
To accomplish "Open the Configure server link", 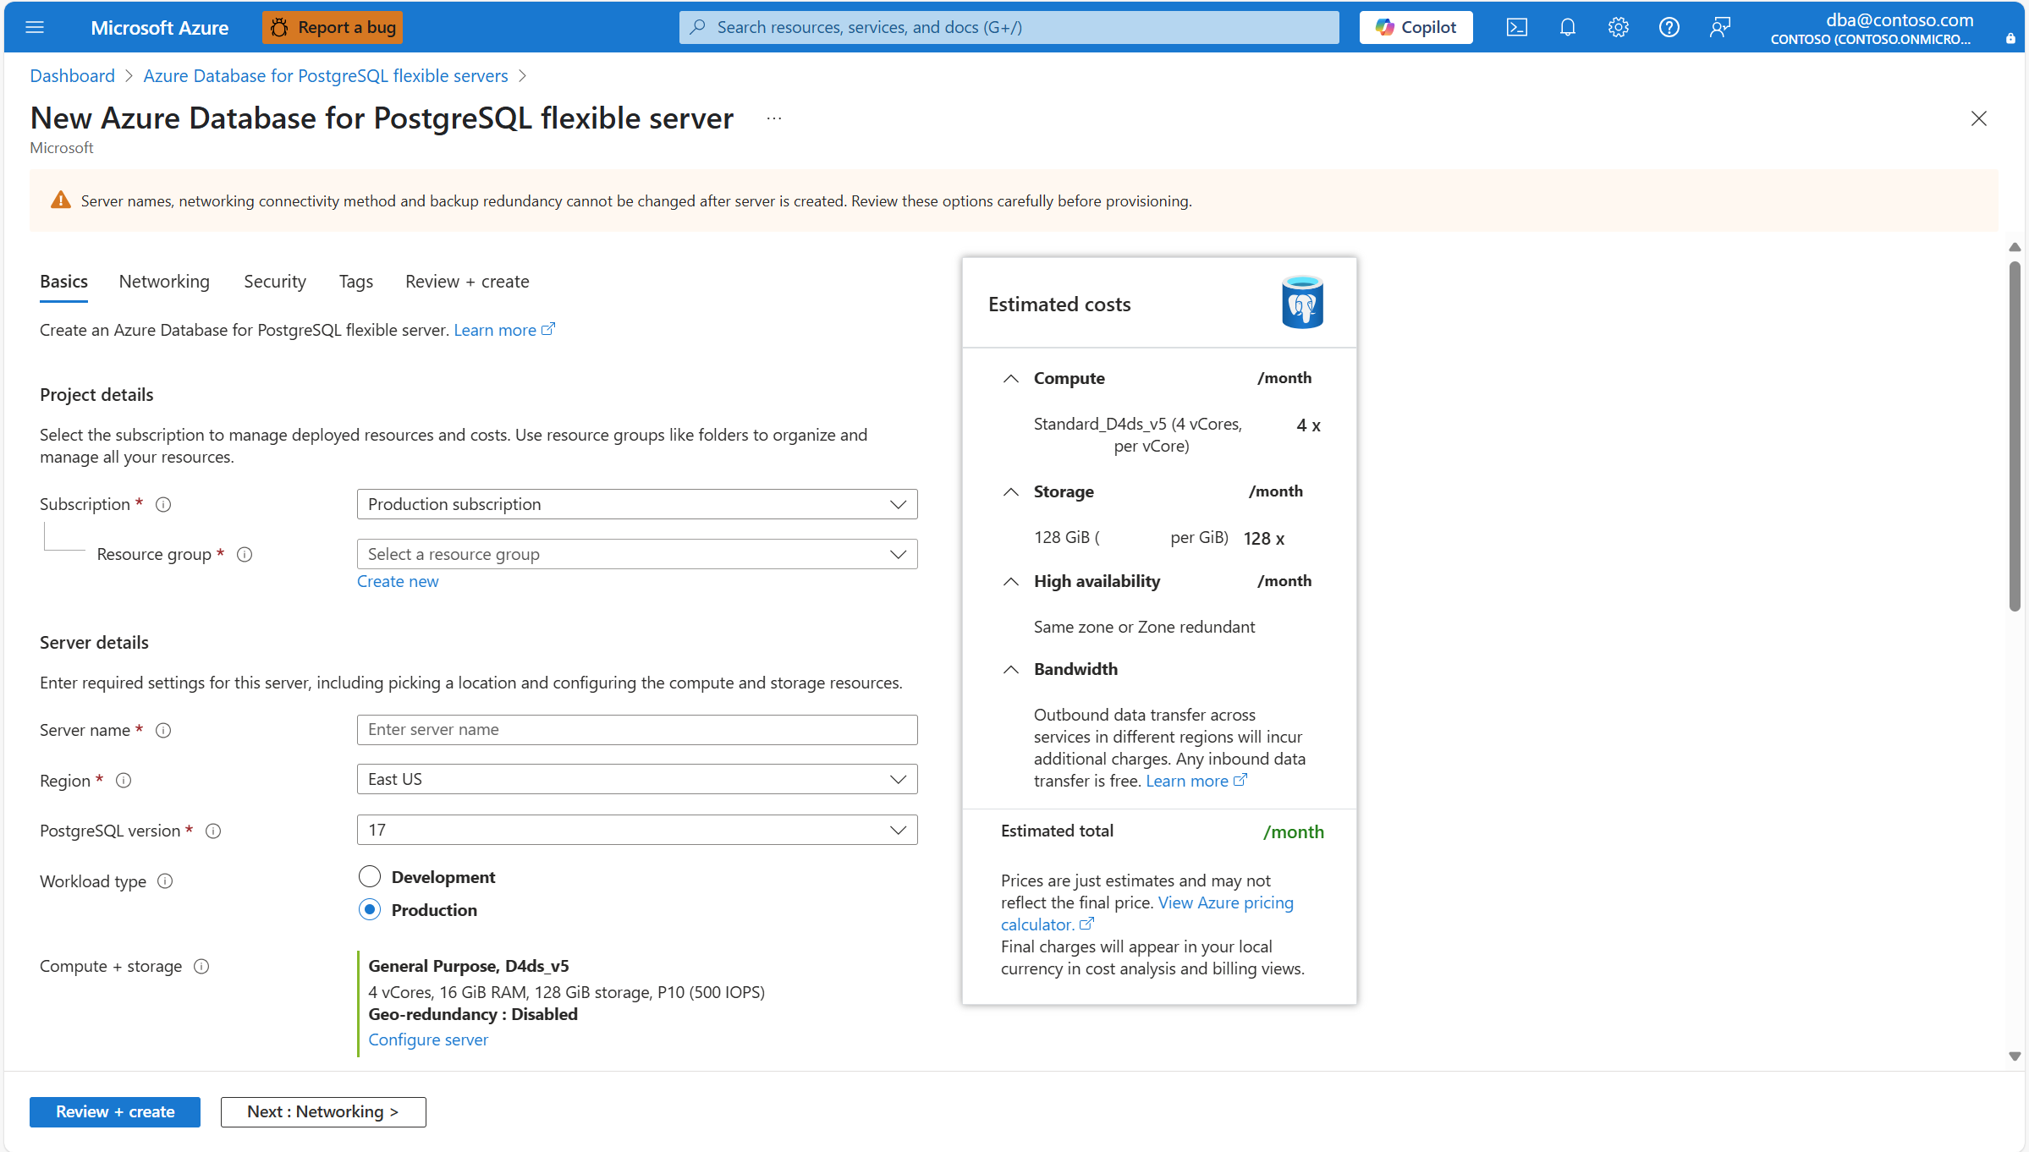I will [x=428, y=1039].
